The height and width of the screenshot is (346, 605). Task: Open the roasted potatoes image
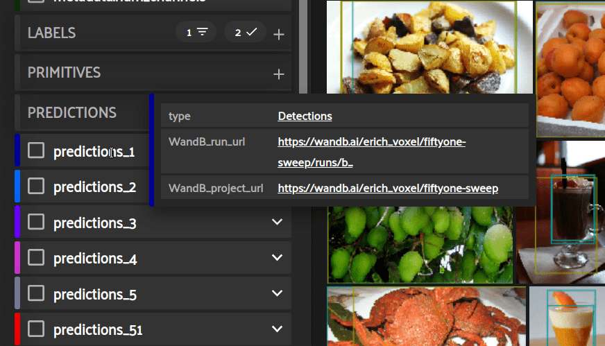[429, 46]
